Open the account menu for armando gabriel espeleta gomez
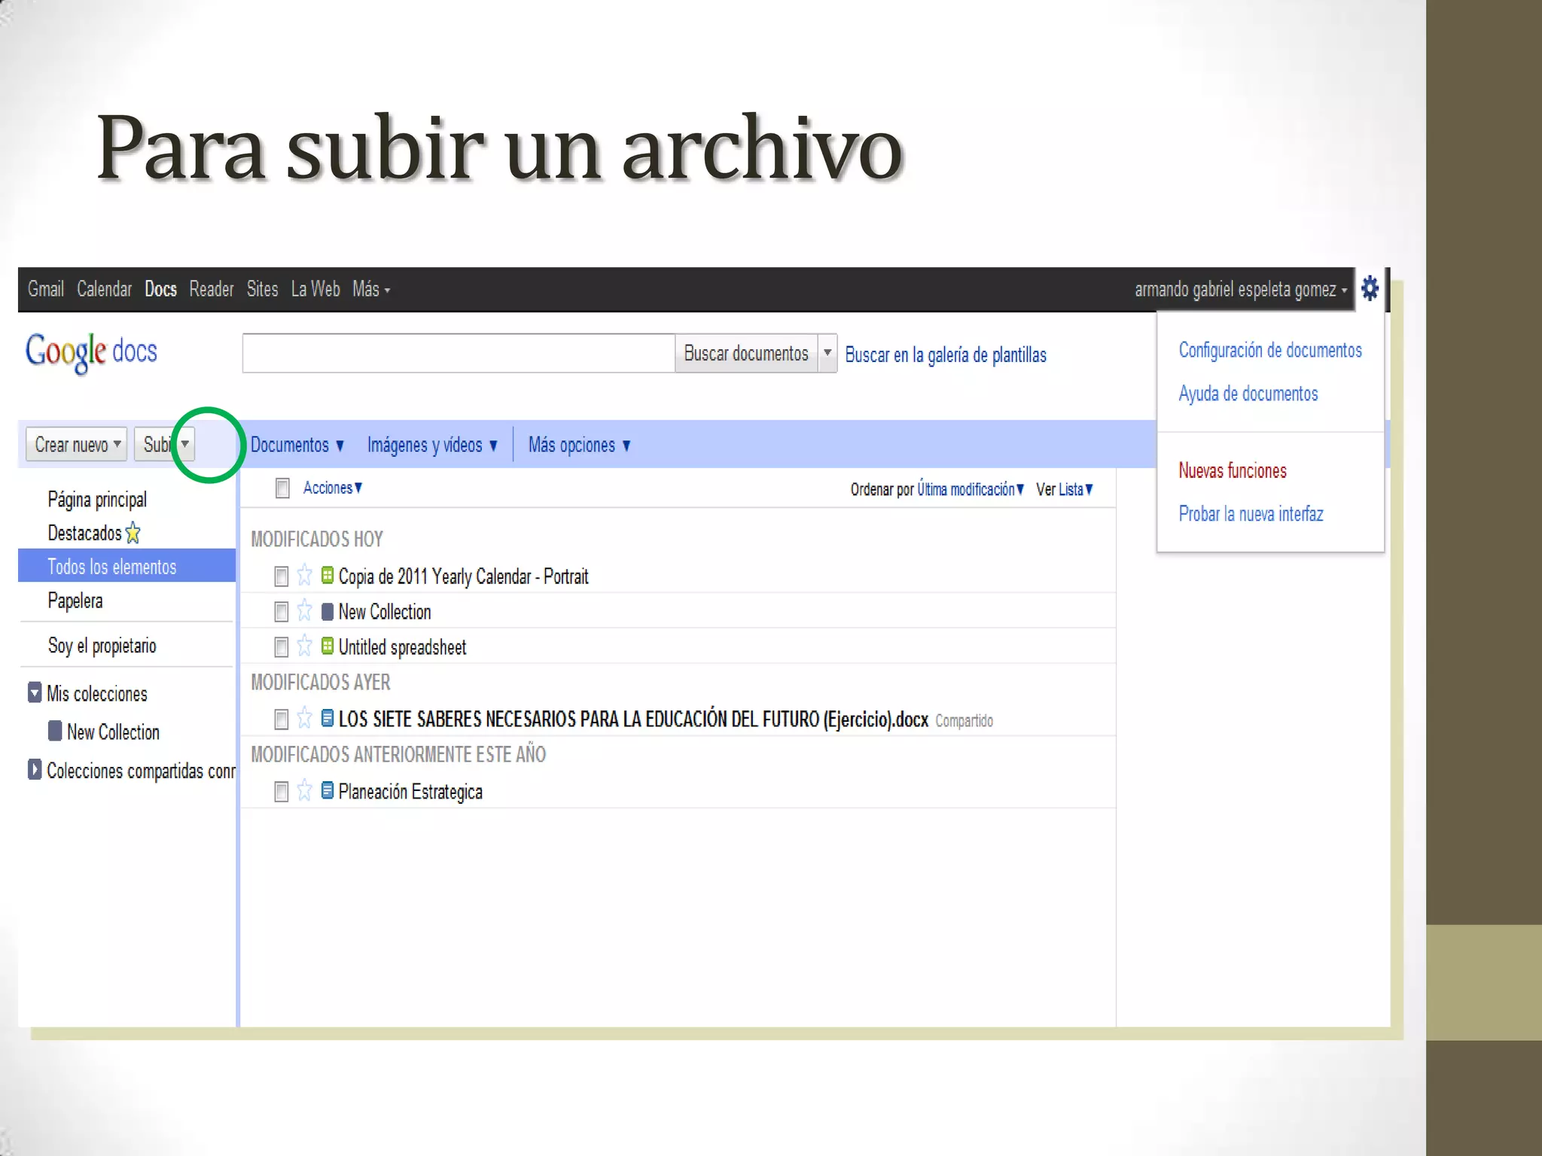1542x1156 pixels. click(x=1241, y=290)
